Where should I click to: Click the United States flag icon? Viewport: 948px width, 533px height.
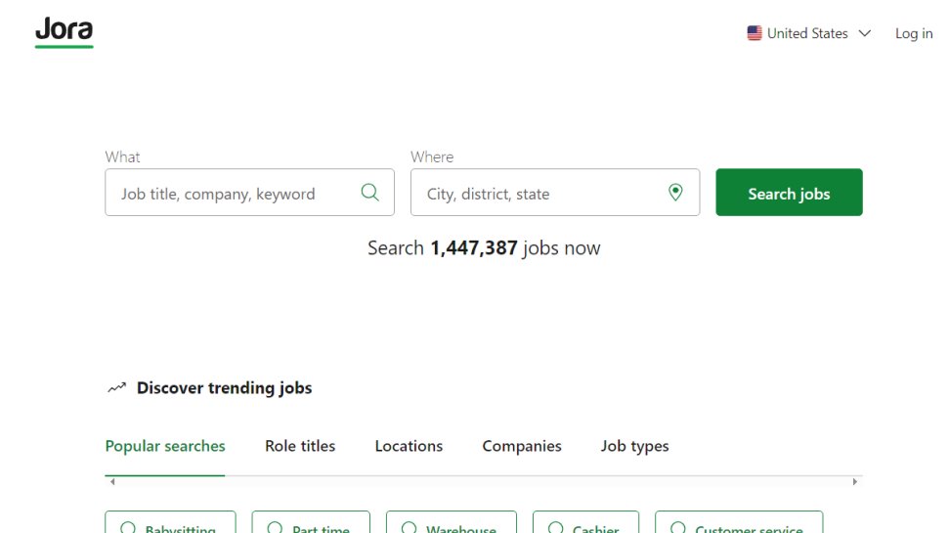pos(754,33)
